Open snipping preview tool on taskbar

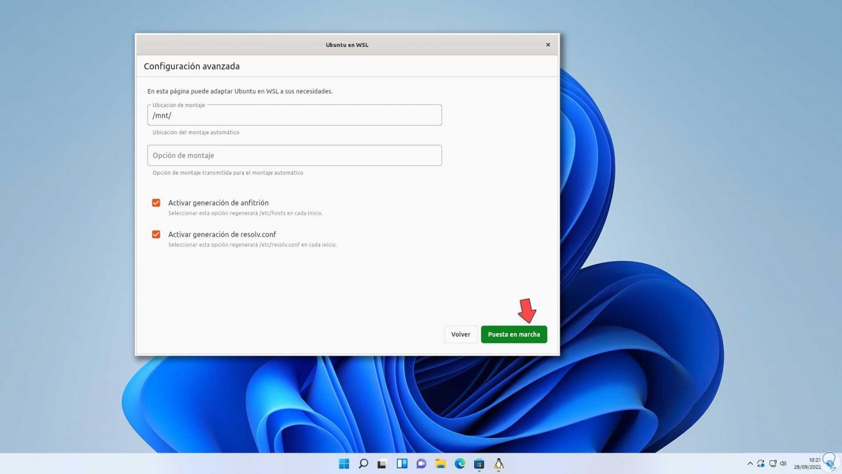382,464
